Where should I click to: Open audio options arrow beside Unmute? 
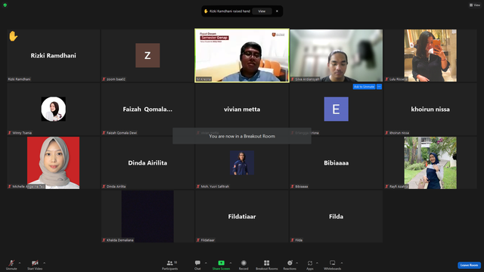[20, 263]
